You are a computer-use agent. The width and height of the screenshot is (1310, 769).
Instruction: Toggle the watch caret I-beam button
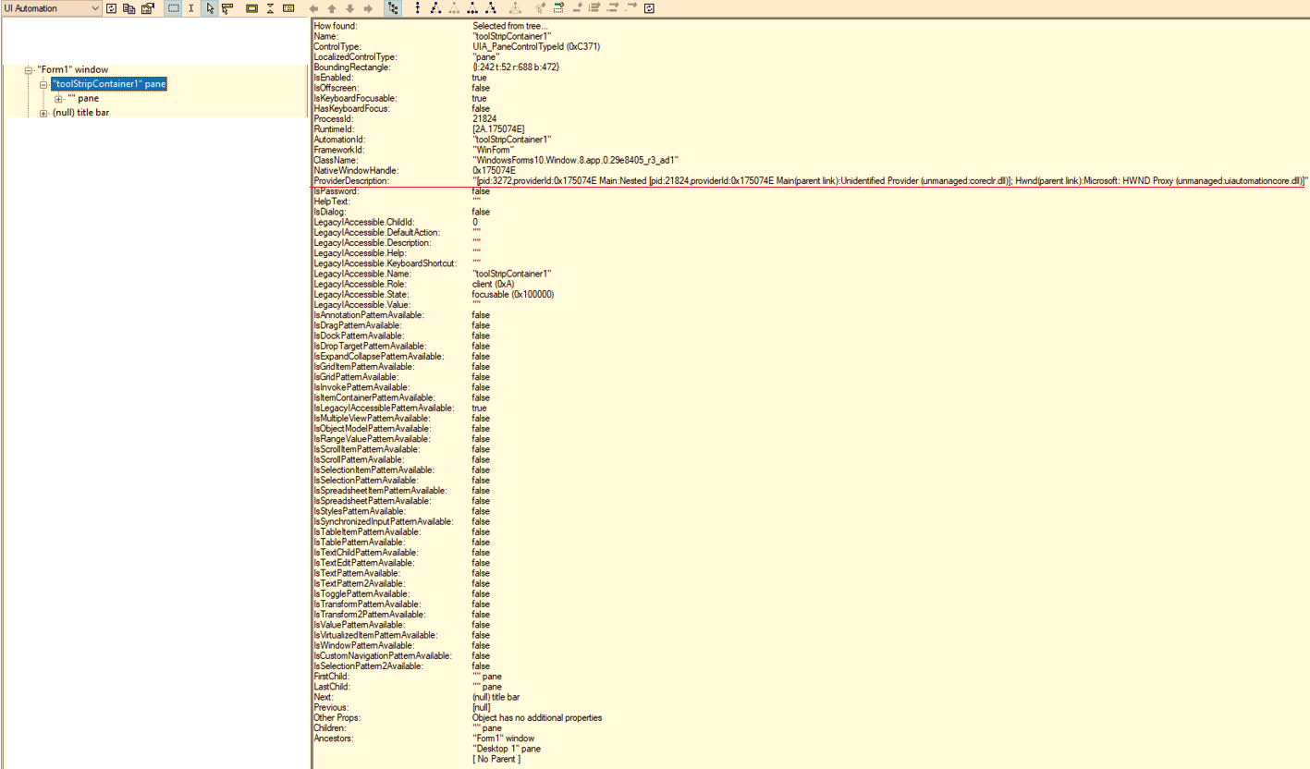click(x=191, y=8)
